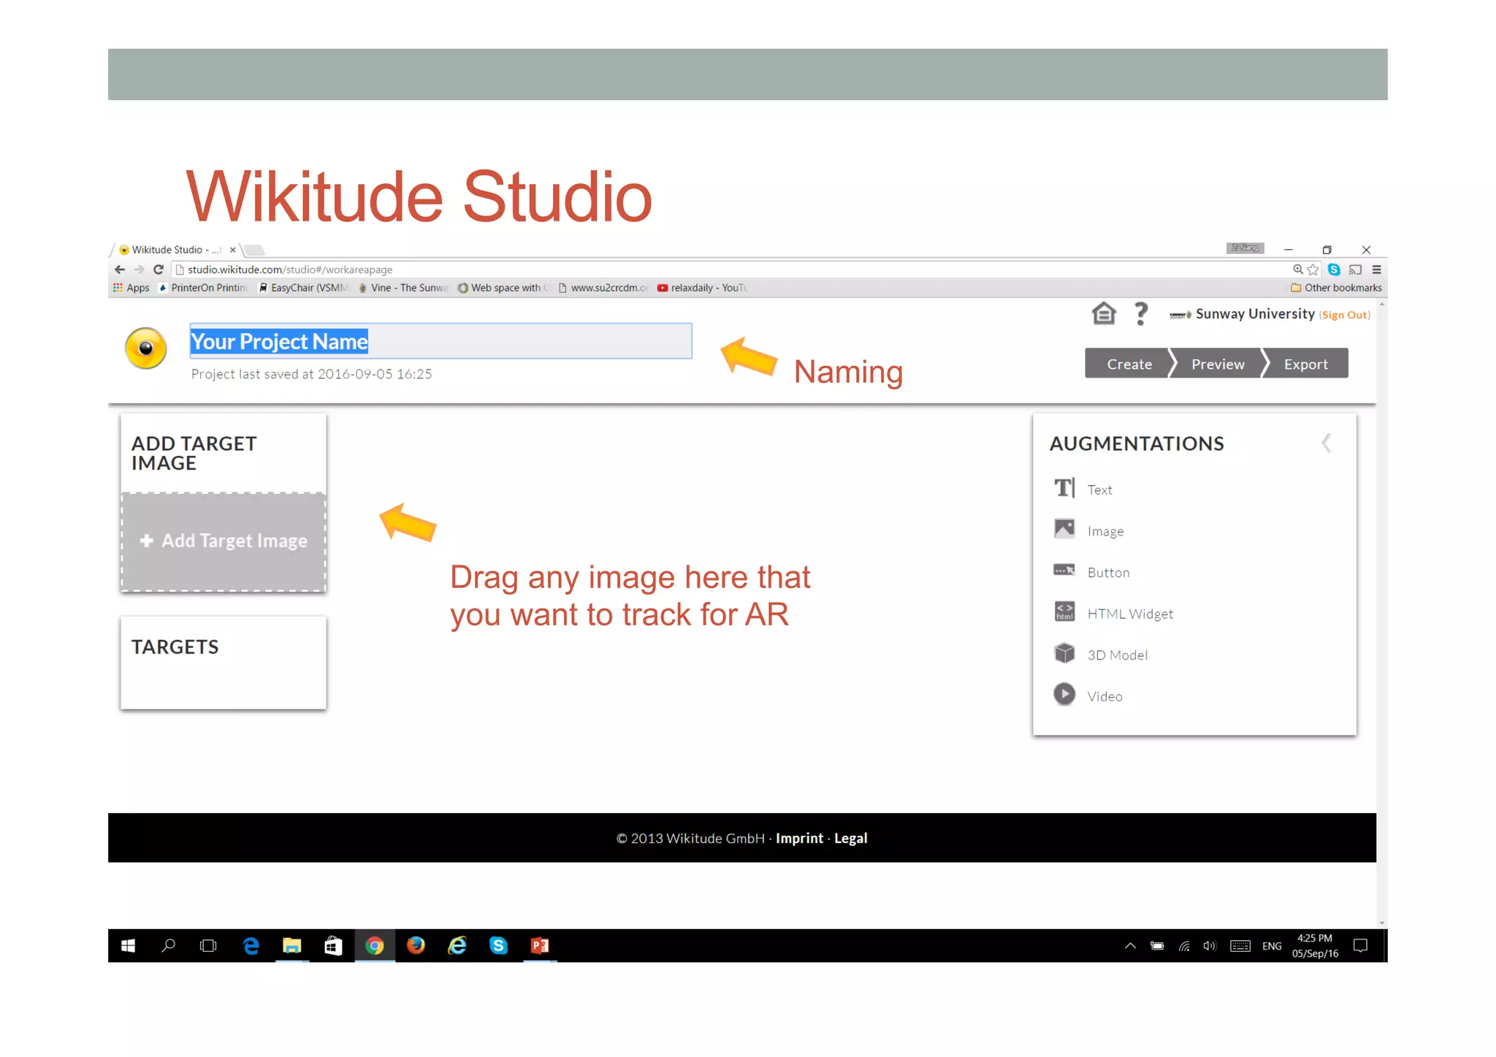Open the Legal footer link
The width and height of the screenshot is (1496, 1057).
point(851,839)
